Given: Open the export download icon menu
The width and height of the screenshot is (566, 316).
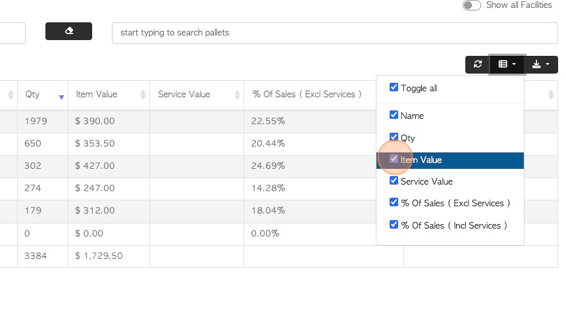Looking at the screenshot, I should tap(536, 64).
